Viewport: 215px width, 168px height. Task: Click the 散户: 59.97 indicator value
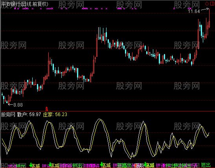click(x=29, y=114)
